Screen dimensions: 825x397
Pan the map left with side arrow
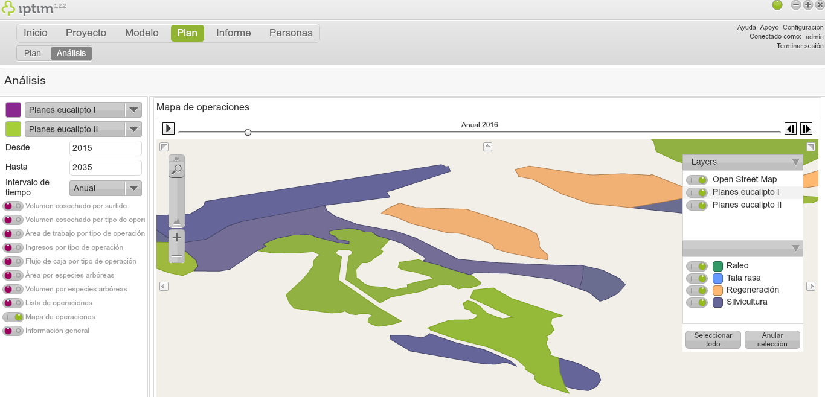pos(164,286)
